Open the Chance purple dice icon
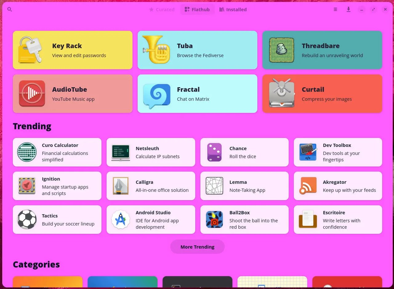 tap(214, 152)
